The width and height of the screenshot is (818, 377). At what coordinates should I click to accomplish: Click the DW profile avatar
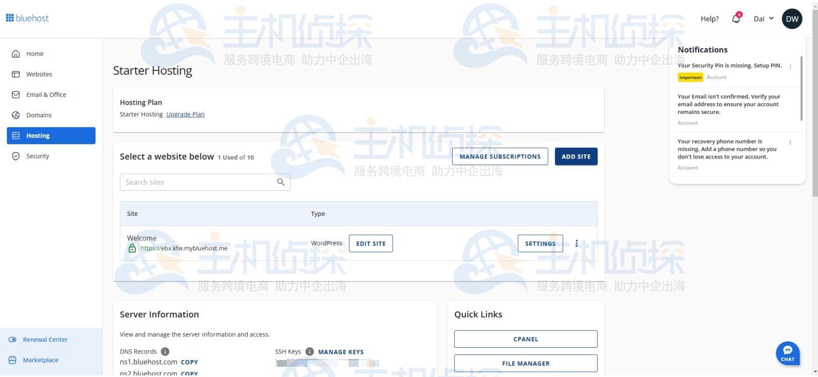point(792,19)
